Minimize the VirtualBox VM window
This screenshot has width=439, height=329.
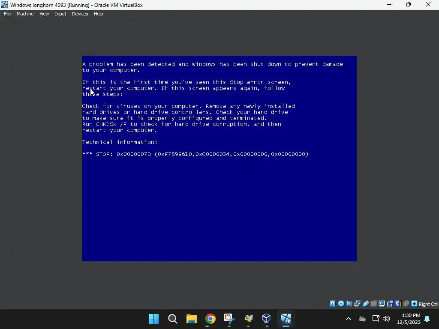point(389,5)
